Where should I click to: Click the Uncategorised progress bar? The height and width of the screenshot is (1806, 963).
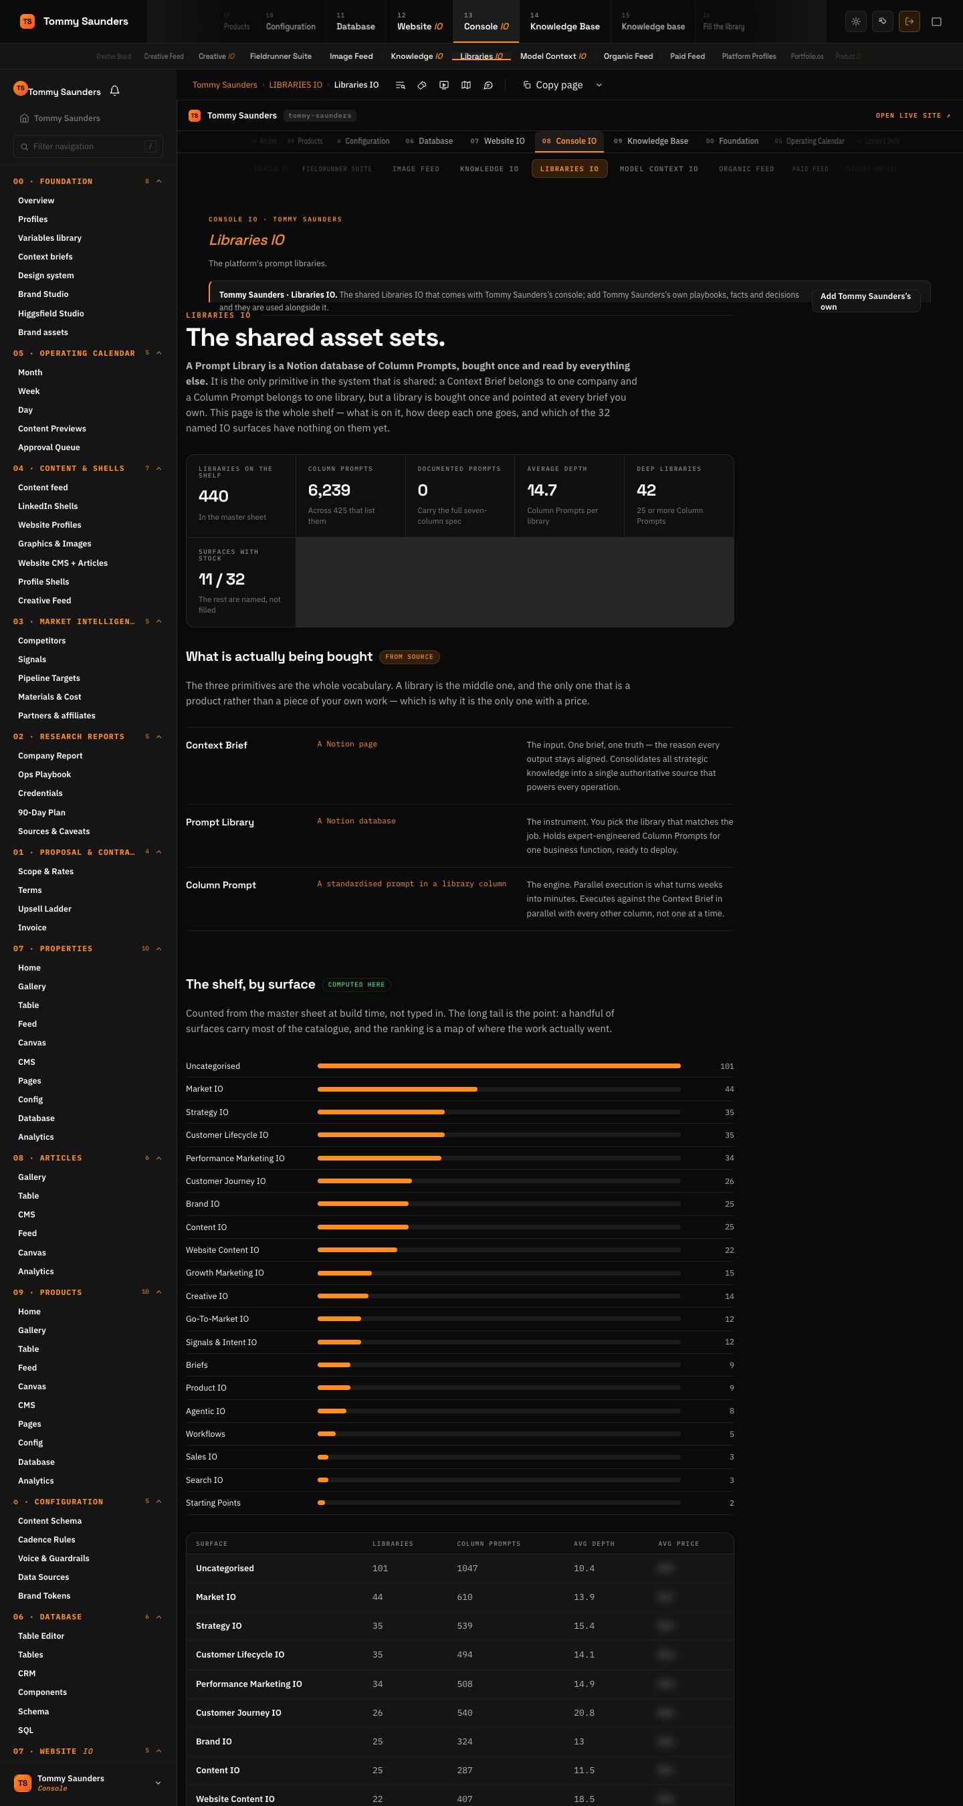[499, 1066]
